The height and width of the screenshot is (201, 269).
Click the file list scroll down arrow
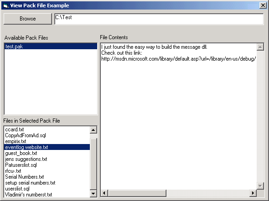point(93,194)
